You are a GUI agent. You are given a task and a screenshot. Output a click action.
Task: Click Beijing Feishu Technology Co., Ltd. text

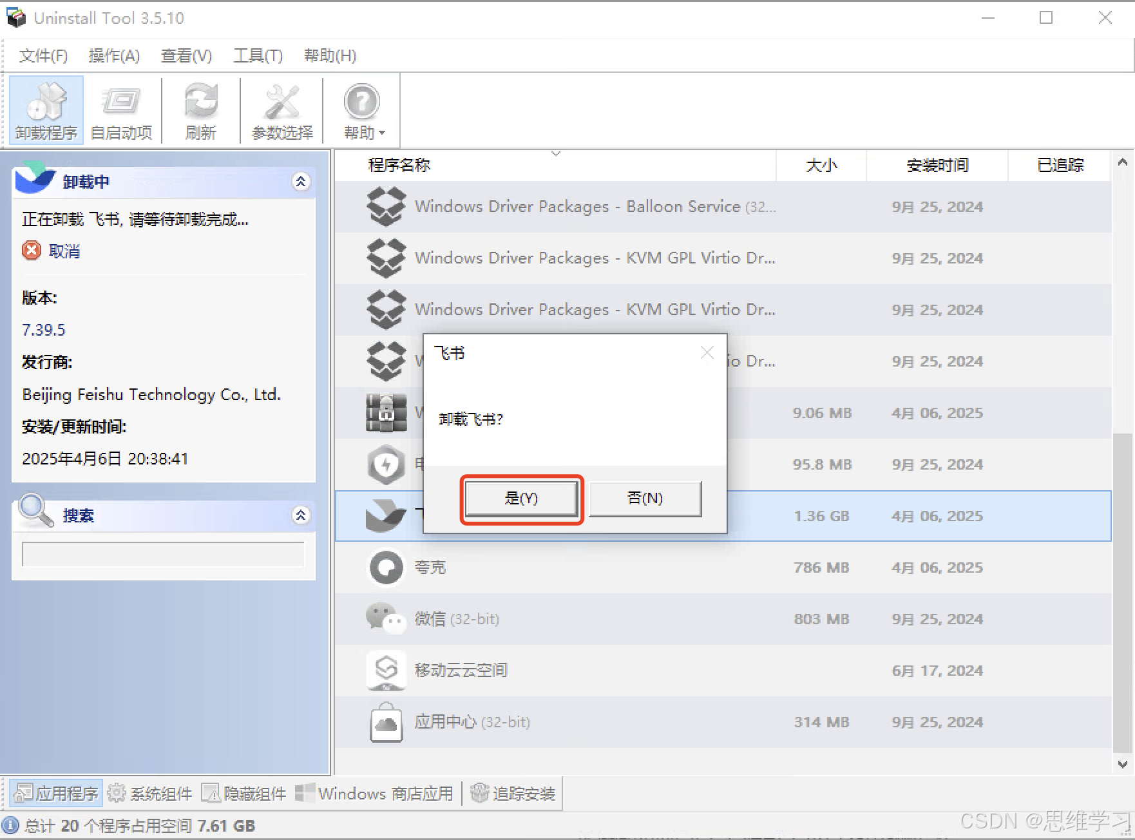point(151,394)
